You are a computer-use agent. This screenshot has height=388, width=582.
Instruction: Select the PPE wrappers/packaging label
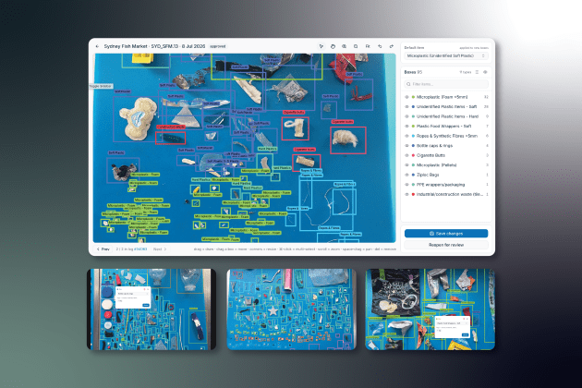tap(441, 185)
